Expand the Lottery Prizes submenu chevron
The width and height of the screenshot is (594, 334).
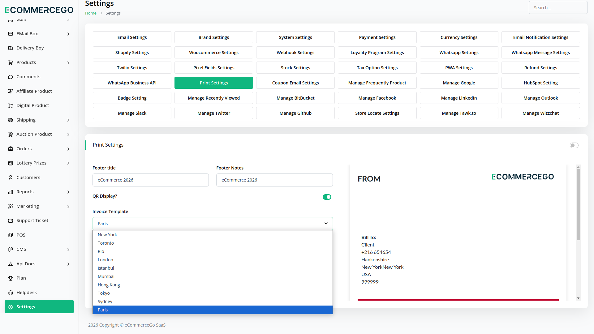pos(68,163)
